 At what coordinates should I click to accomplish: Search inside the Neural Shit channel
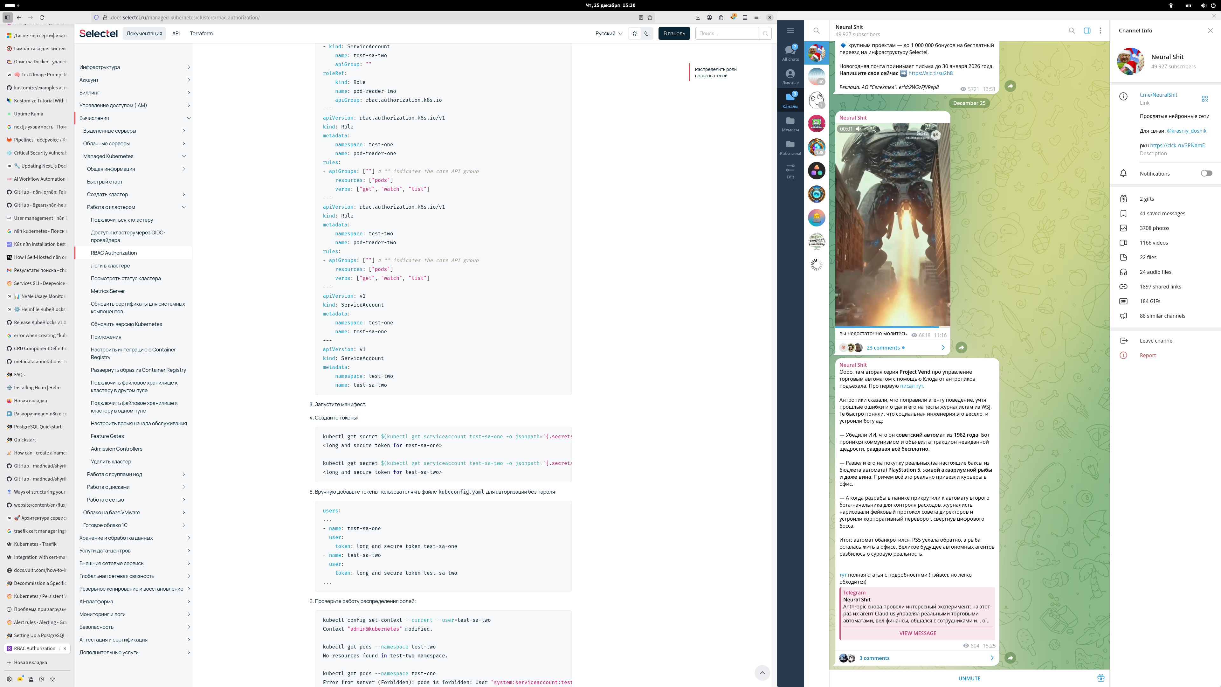1071,30
